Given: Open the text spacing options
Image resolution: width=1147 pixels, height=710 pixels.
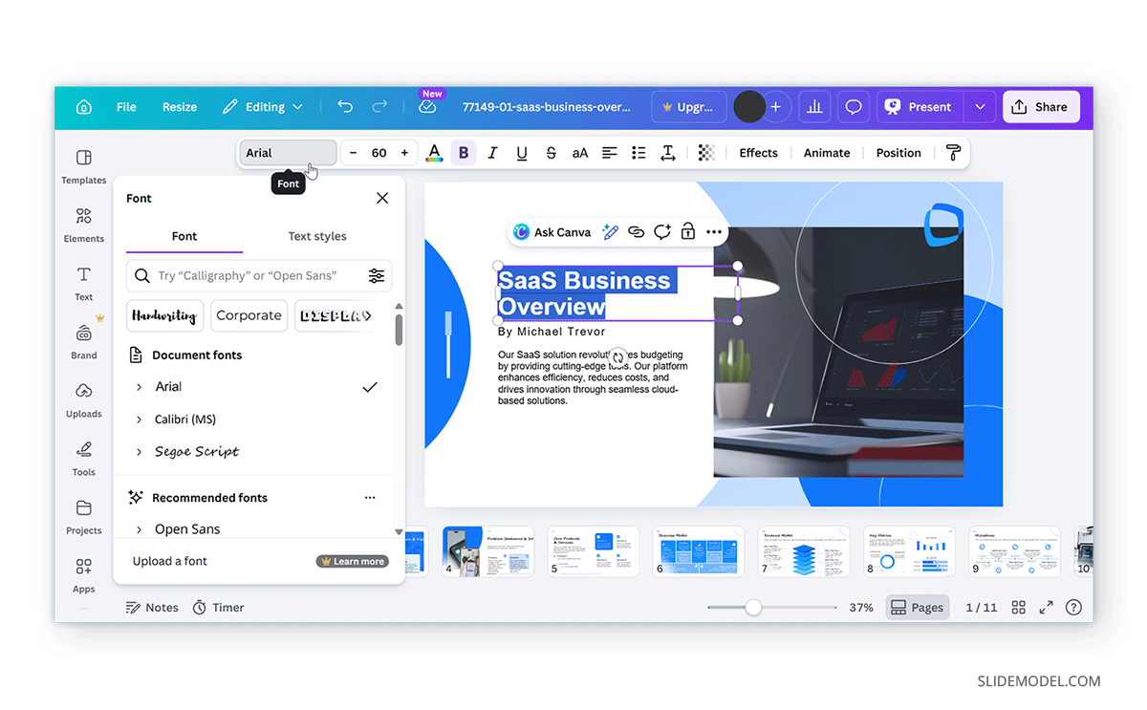Looking at the screenshot, I should [x=668, y=153].
